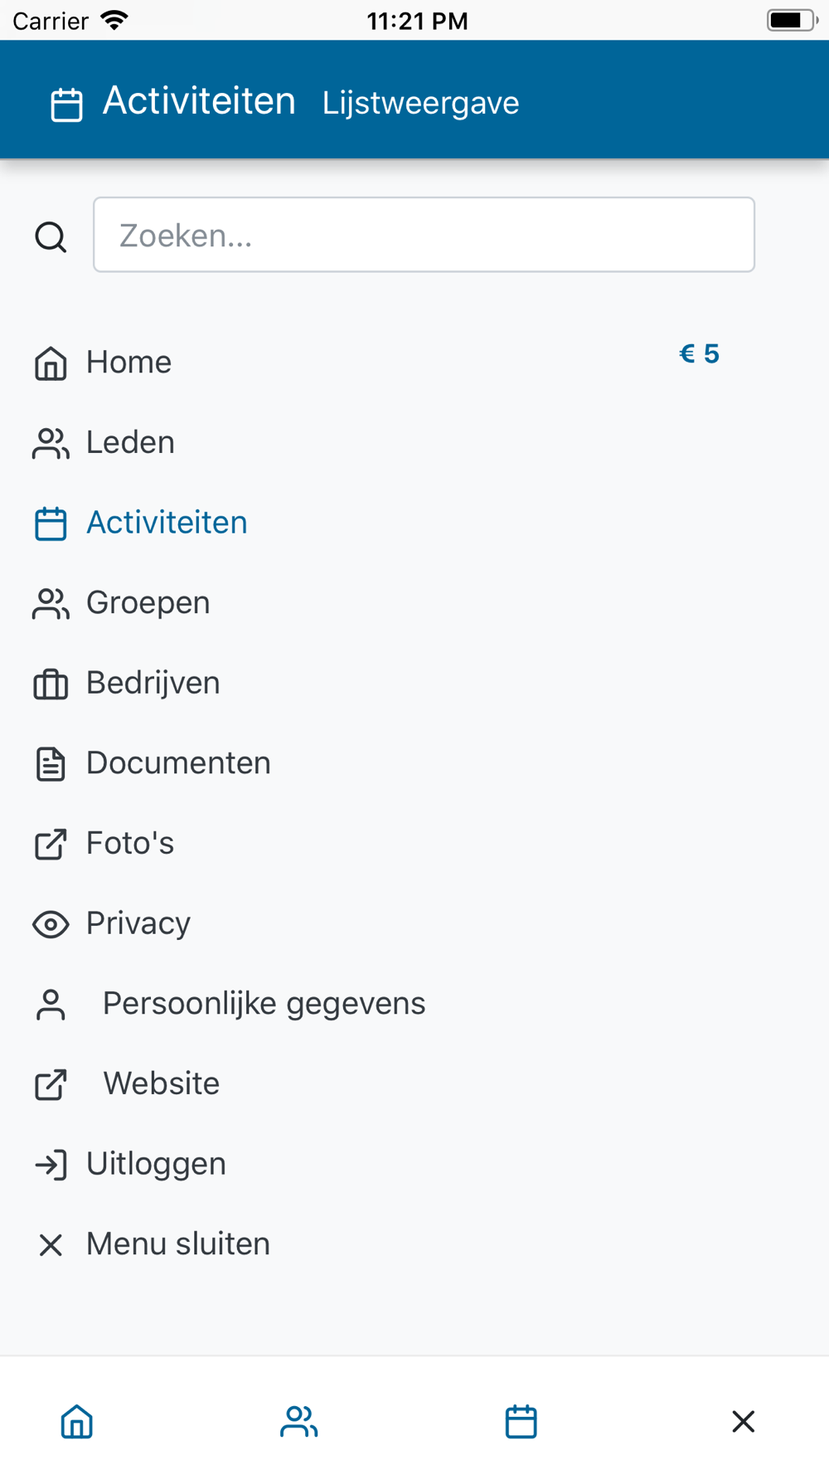The width and height of the screenshot is (829, 1475).
Task: Tap the calendar icon in bottom bar
Action: [x=521, y=1421]
